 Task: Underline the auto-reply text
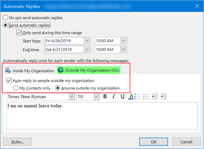122,96
